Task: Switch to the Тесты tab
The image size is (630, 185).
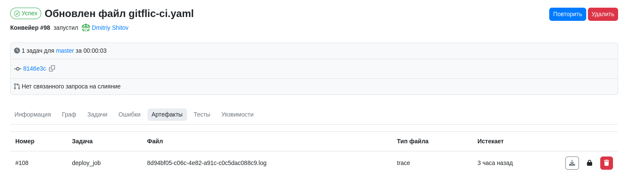Action: tap(202, 114)
